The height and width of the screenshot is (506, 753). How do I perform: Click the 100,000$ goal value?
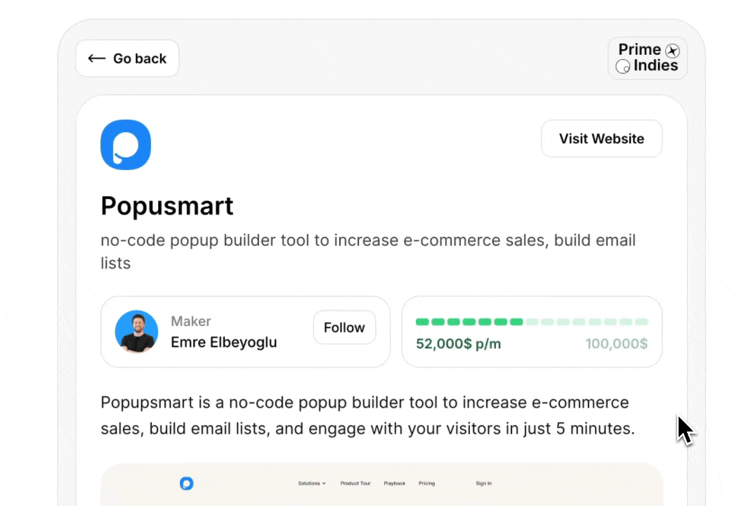[616, 344]
